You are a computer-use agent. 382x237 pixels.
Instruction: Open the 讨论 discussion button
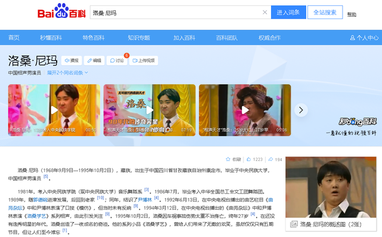click(x=117, y=60)
